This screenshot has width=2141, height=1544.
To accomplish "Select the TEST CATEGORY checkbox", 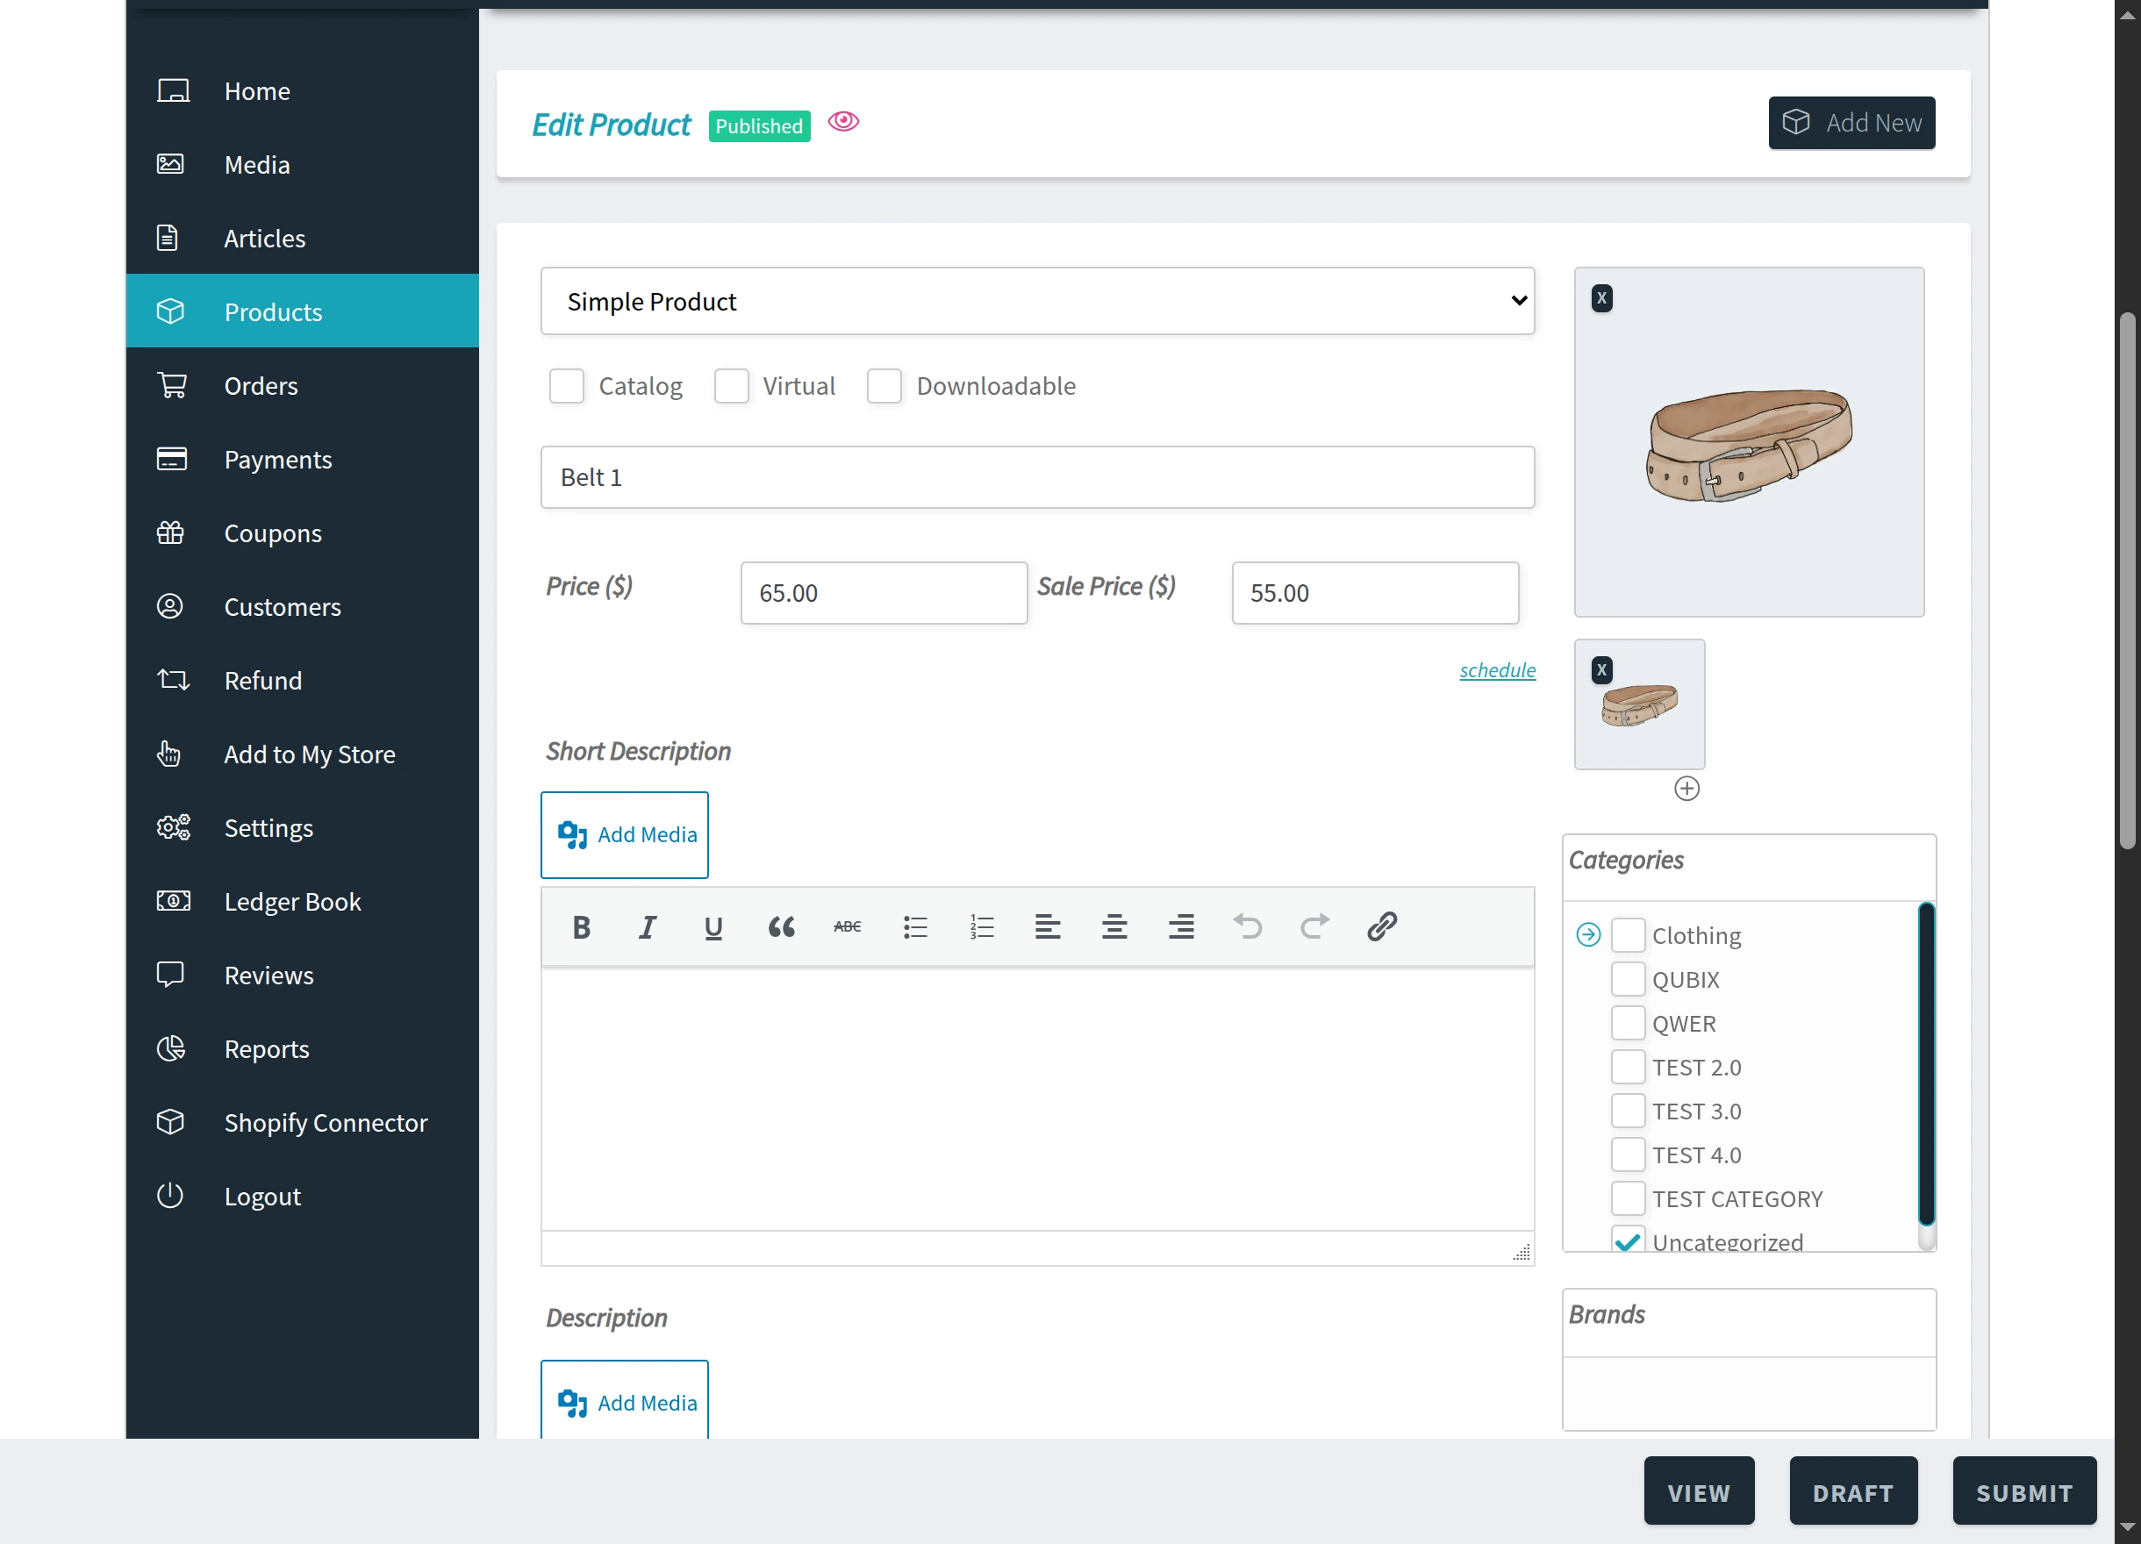I will click(1628, 1198).
